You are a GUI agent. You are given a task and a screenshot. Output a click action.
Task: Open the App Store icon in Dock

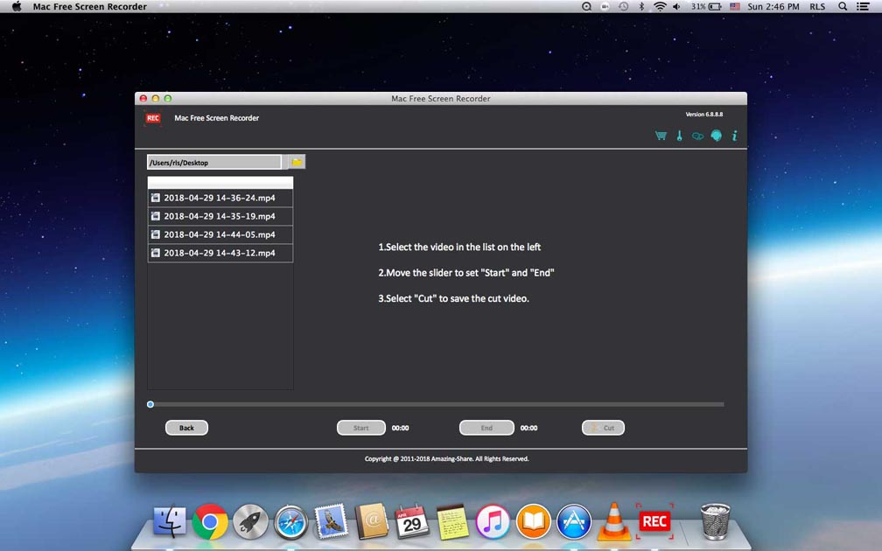(574, 522)
